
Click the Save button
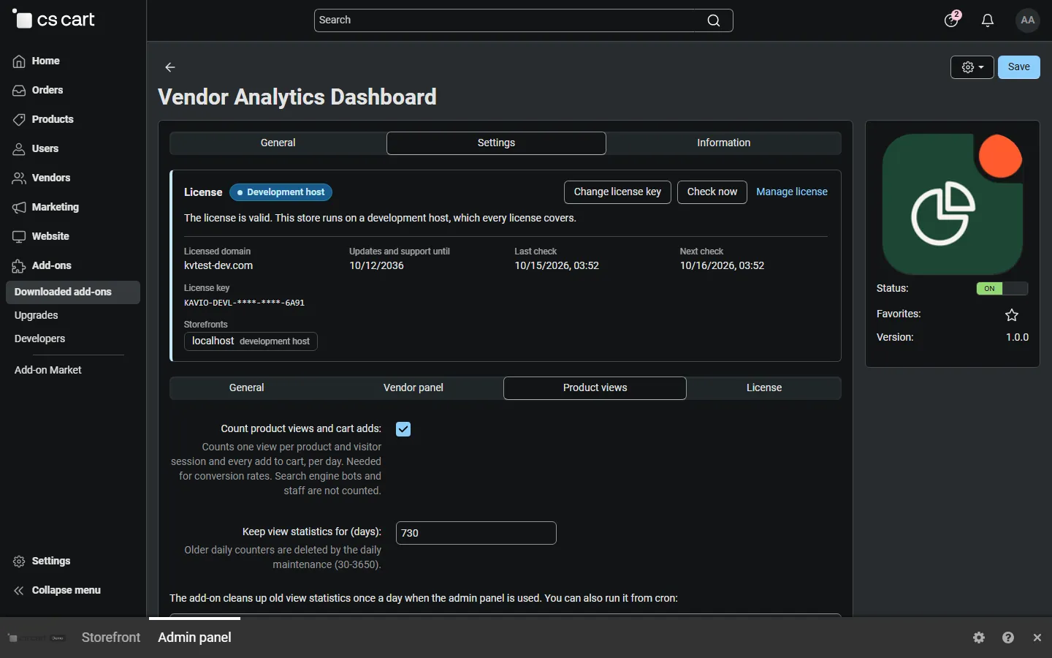[x=1019, y=67]
